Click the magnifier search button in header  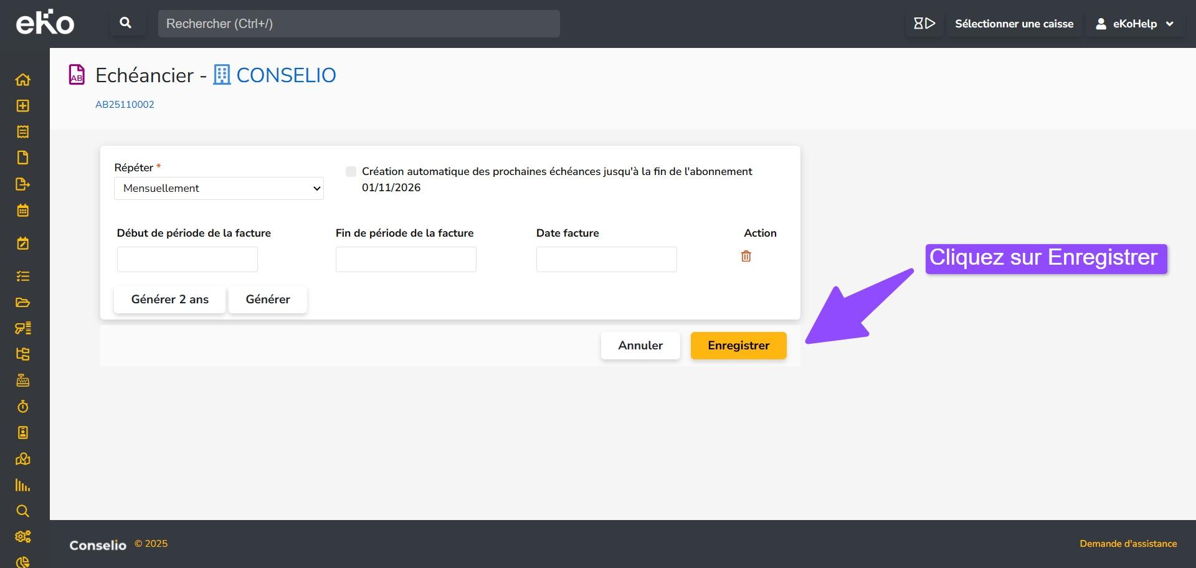coord(125,24)
